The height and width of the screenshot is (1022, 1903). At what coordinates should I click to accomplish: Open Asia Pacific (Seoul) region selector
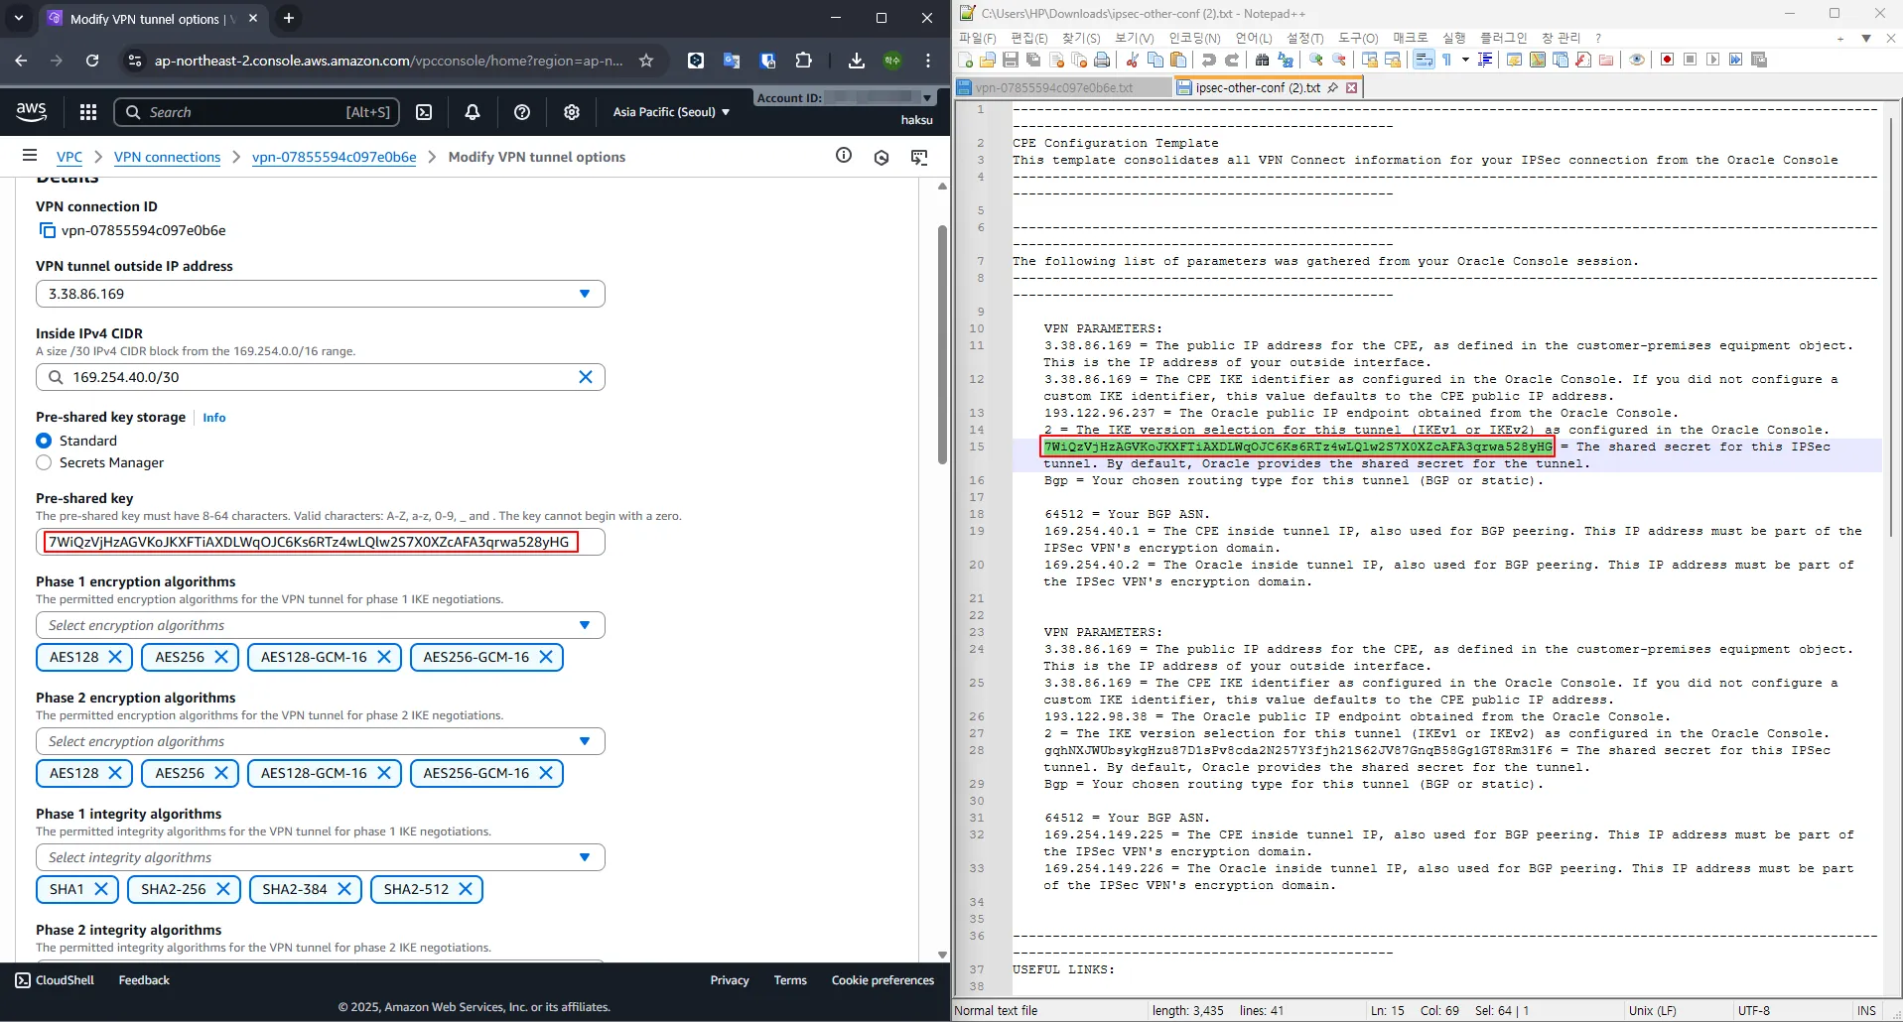671,112
